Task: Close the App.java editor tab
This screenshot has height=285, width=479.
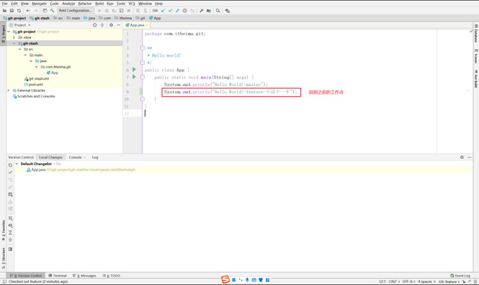Action: tap(147, 25)
